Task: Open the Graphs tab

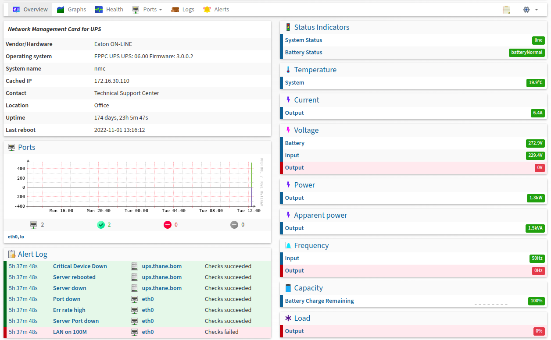Action: coord(72,10)
